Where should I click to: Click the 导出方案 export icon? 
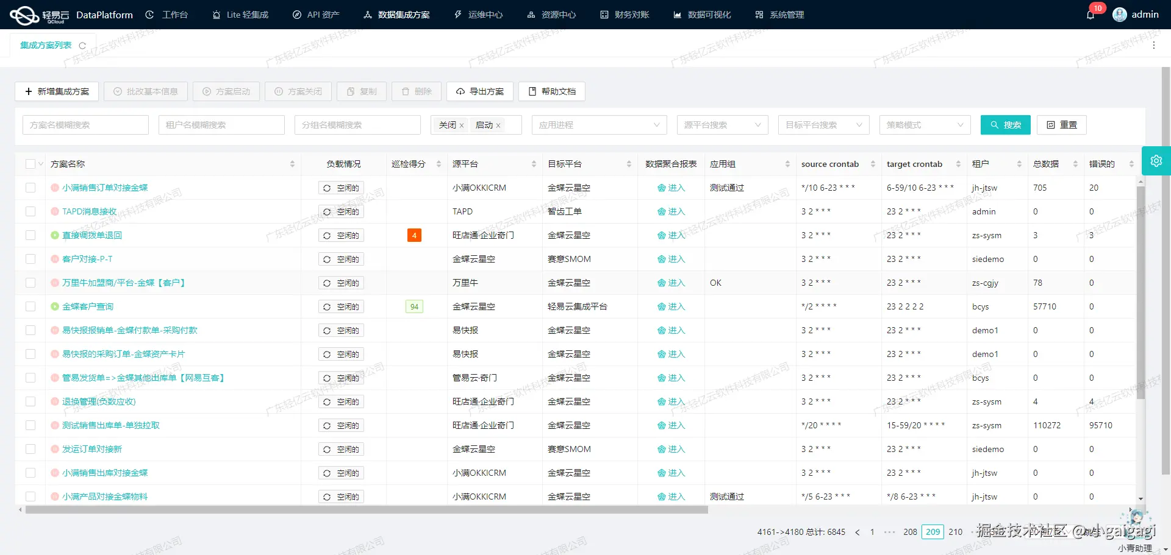click(x=461, y=91)
